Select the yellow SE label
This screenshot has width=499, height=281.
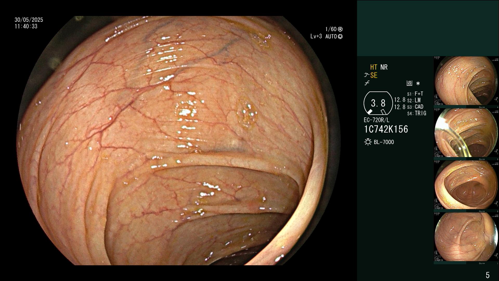(374, 75)
